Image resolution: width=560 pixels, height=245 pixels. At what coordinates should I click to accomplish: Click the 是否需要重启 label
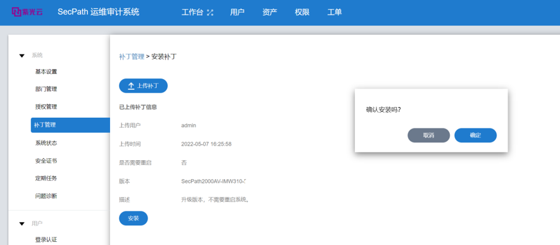(135, 163)
